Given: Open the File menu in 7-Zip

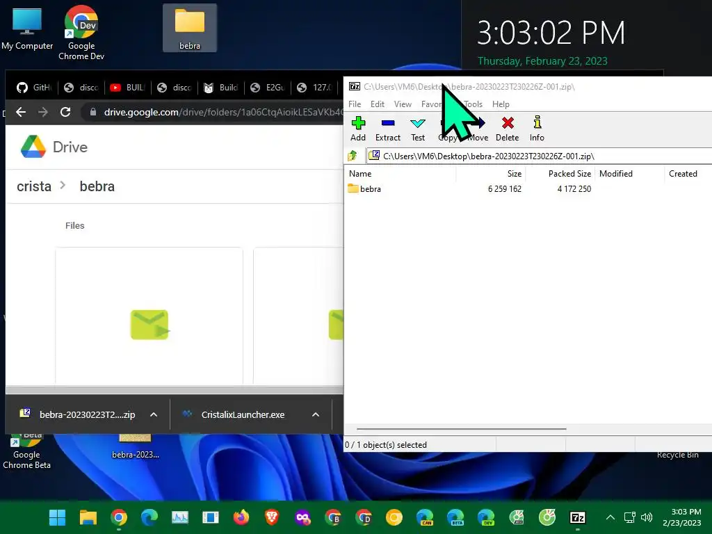Looking at the screenshot, I should [355, 104].
